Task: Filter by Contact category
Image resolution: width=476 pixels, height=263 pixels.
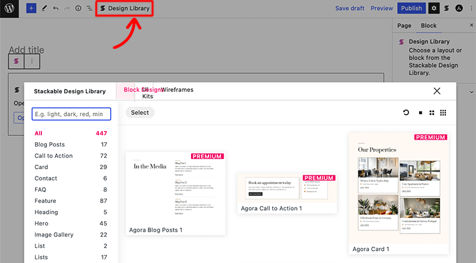Action: pos(71,178)
